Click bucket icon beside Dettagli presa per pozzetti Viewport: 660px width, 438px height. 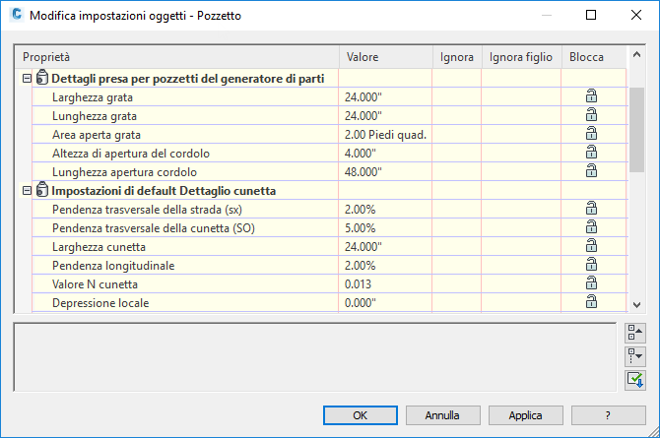(41, 78)
